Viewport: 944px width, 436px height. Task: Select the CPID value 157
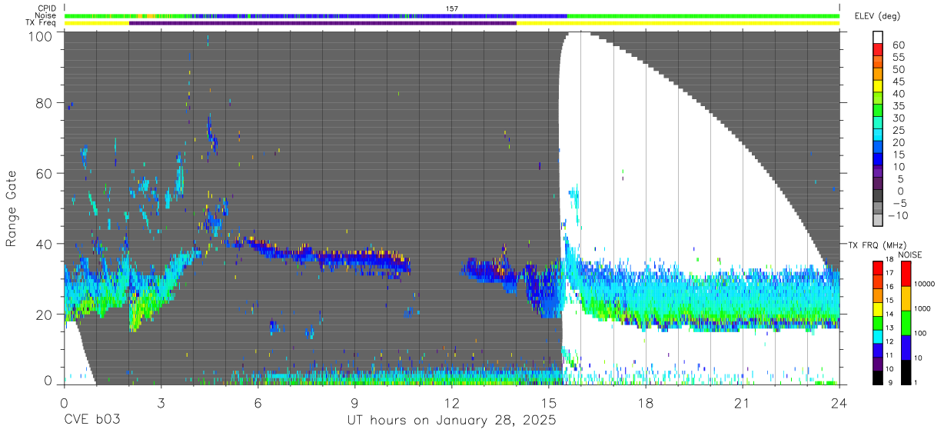(452, 8)
